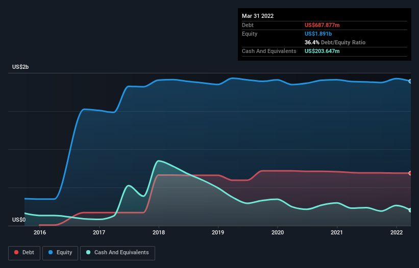
Task: Click the 2016 axis label
Action: click(40, 232)
